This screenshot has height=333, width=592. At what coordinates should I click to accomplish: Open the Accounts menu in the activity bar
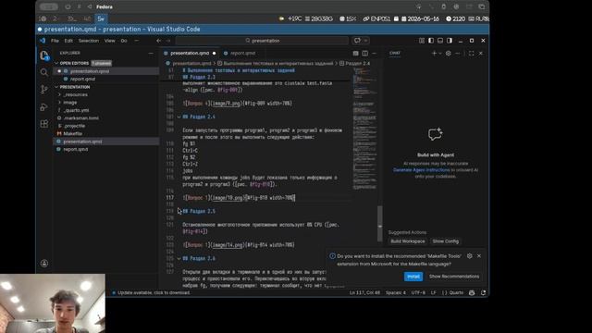click(44, 263)
